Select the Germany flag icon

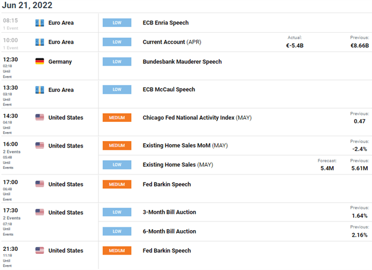pyautogui.click(x=39, y=62)
